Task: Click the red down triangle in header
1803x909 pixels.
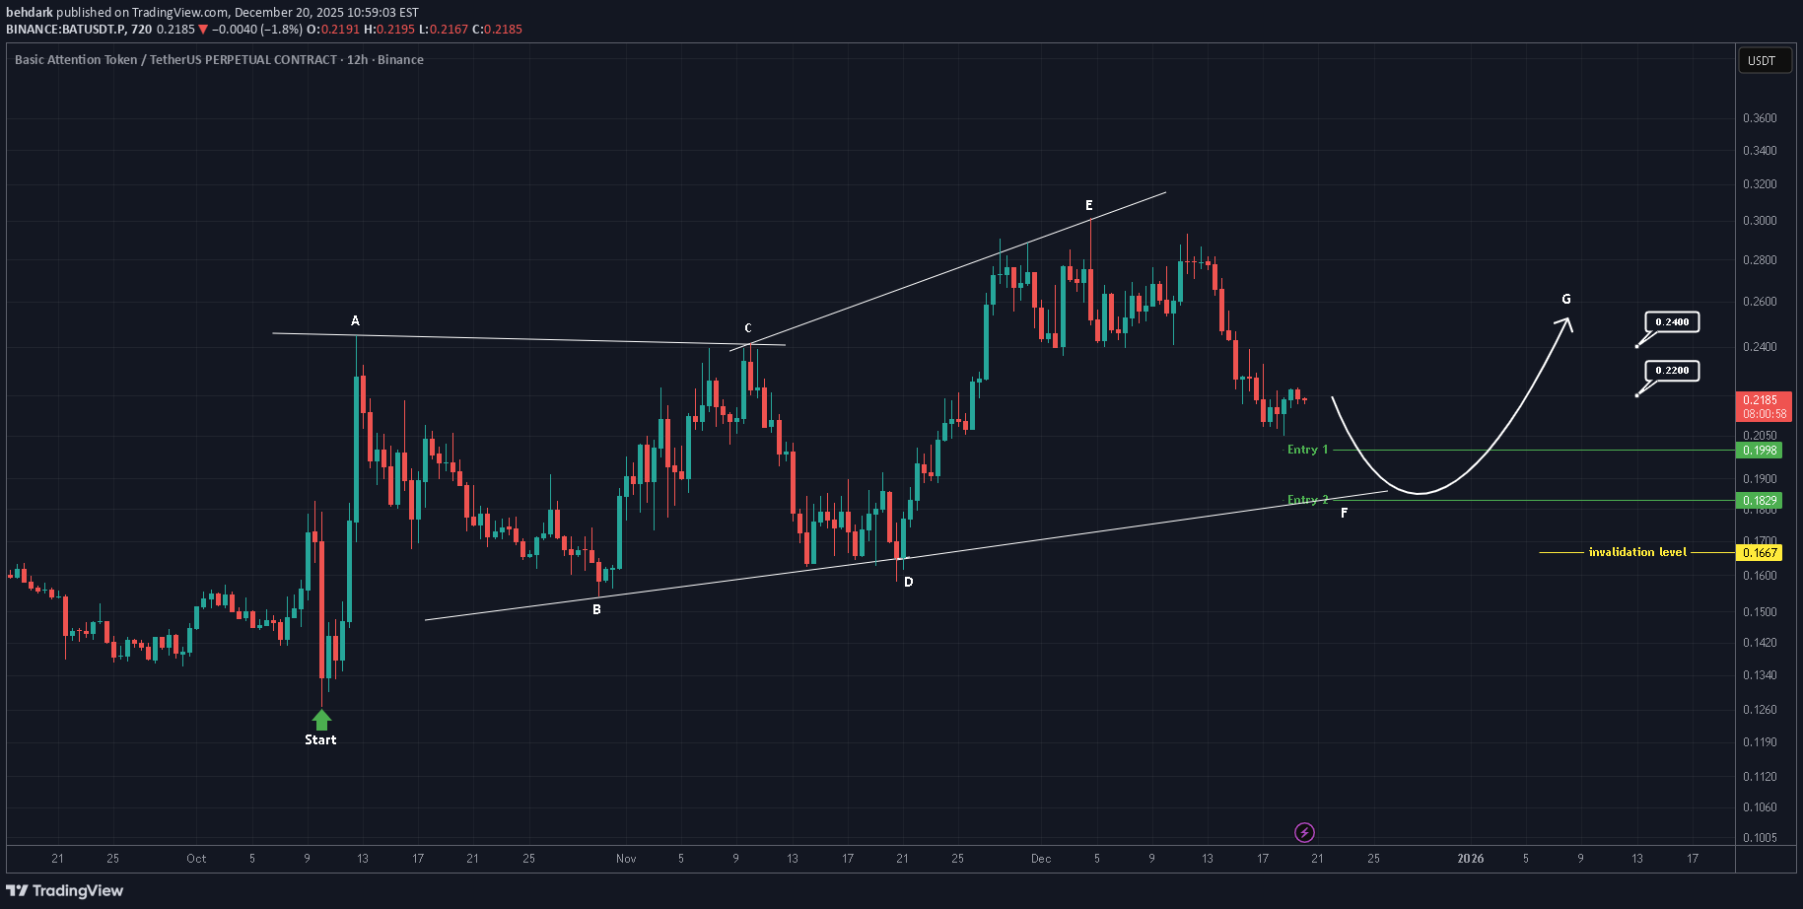Action: coord(203,30)
